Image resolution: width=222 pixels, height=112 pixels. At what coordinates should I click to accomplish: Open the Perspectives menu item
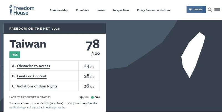[x=121, y=10]
